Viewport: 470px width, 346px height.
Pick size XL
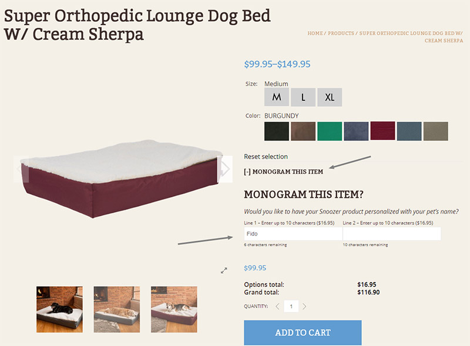(x=330, y=98)
